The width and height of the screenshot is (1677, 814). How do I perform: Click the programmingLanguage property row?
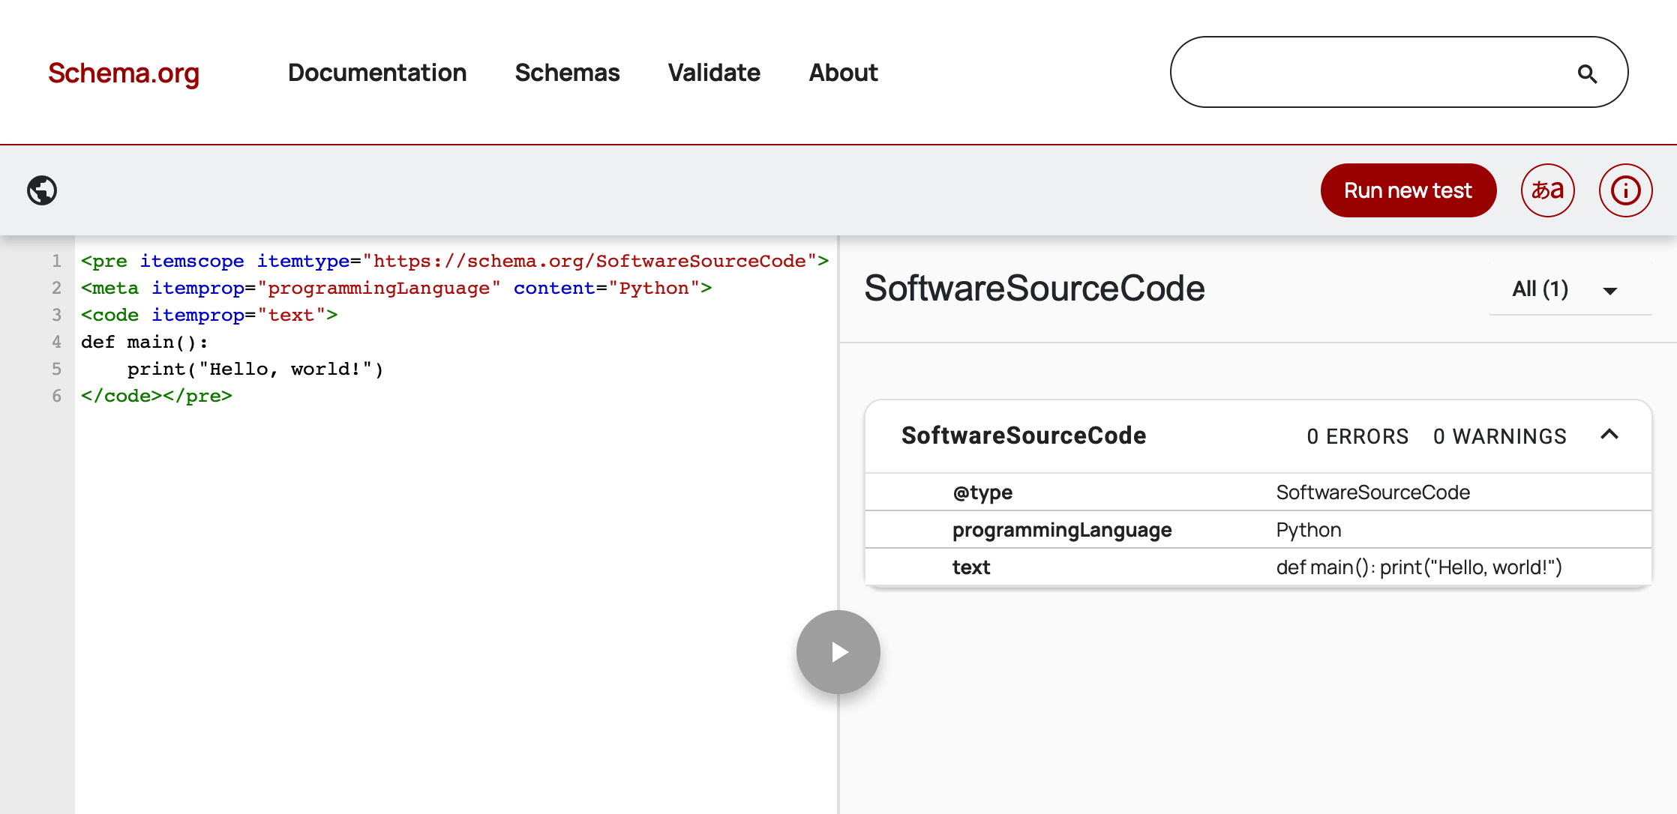(1258, 530)
